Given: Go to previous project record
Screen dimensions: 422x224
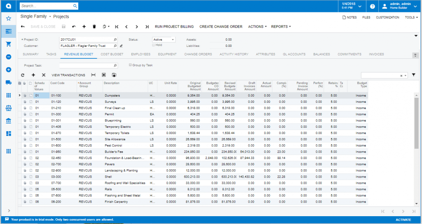Looking at the screenshot, I should 127,27.
